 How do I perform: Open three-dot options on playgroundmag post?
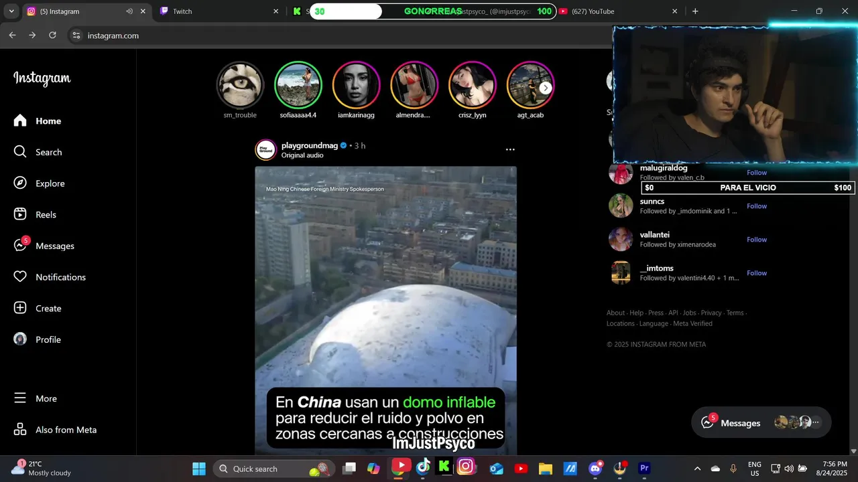coord(510,149)
